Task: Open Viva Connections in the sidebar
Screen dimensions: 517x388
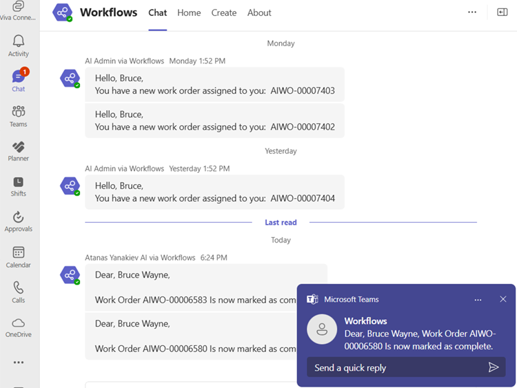Action: tap(18, 10)
